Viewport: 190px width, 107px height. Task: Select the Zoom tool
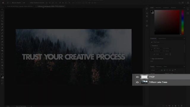pyautogui.click(x=2, y=68)
